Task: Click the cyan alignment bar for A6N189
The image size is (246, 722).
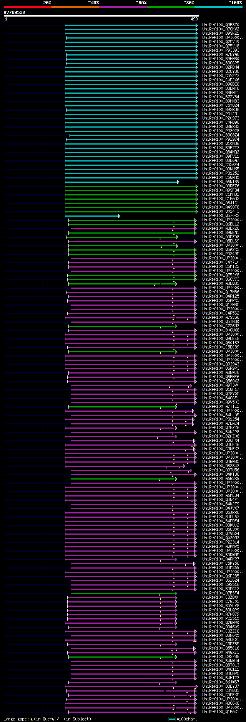Action: pyautogui.click(x=122, y=182)
